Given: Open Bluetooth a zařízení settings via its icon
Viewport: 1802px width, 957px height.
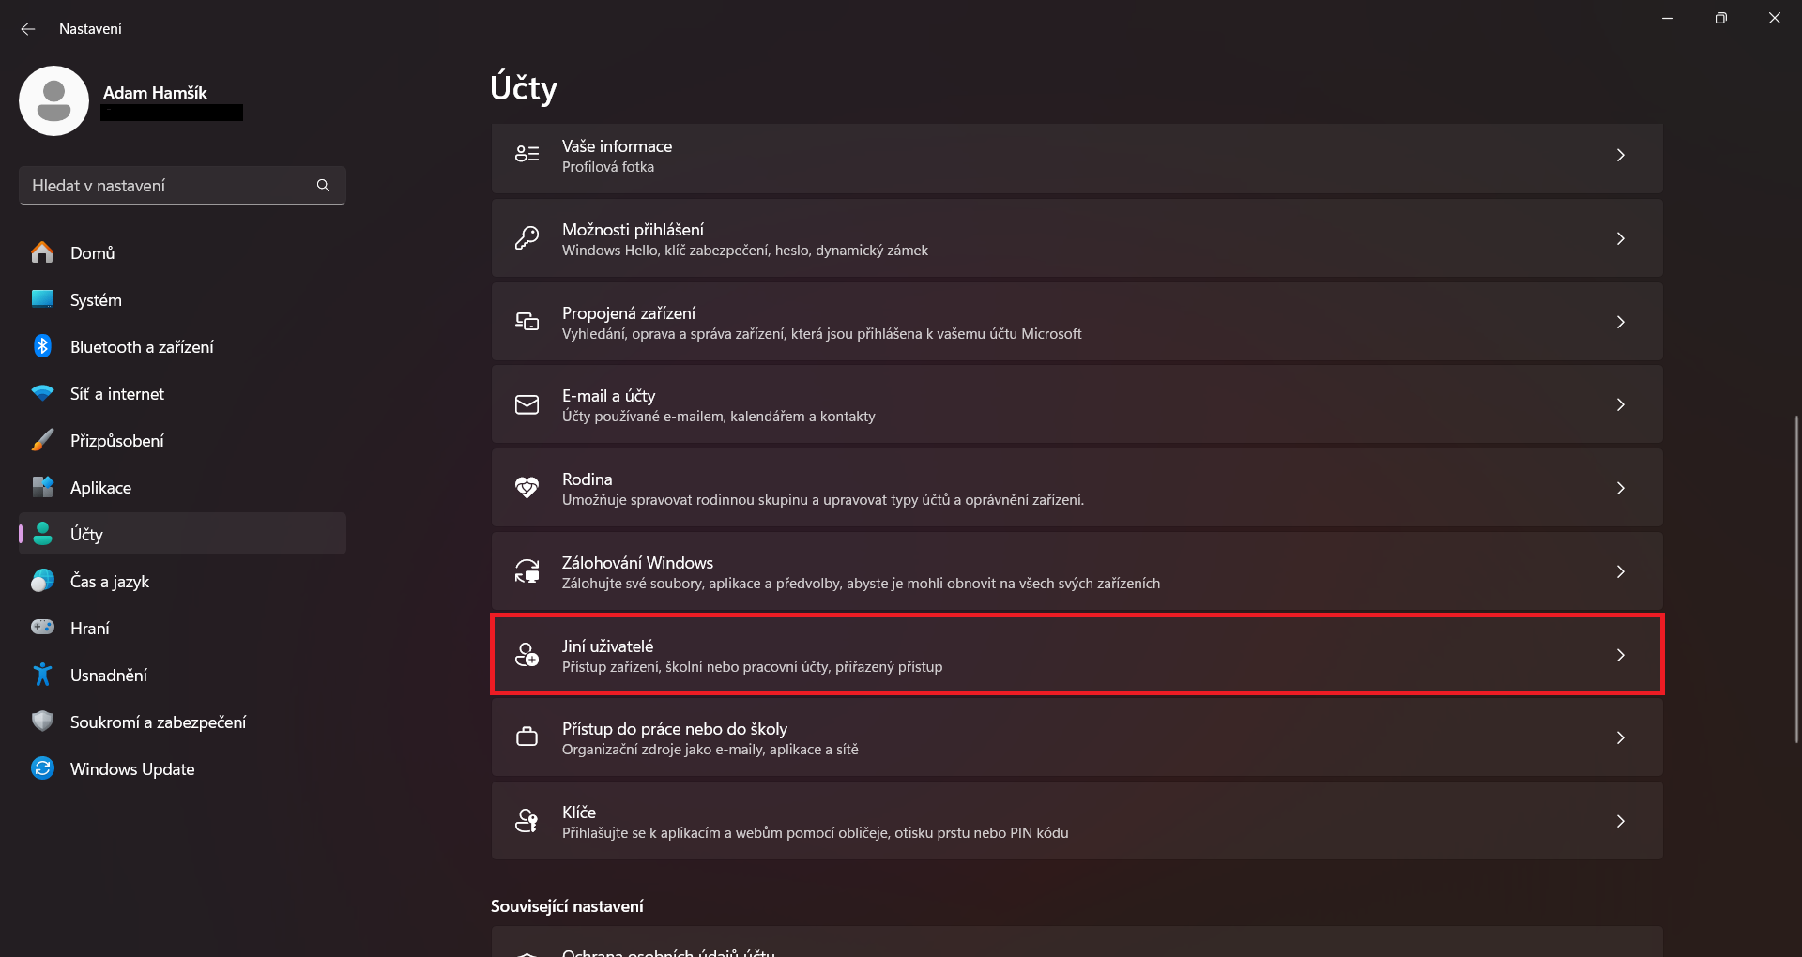Looking at the screenshot, I should 43,346.
